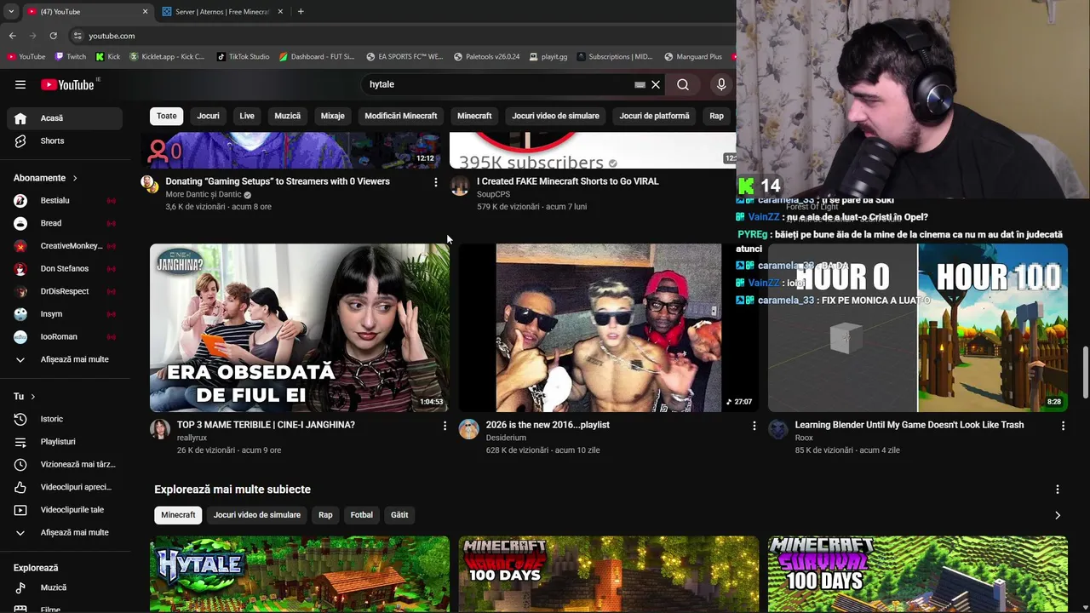Close the YouTube browser tab
This screenshot has height=613, width=1090.
pos(145,12)
